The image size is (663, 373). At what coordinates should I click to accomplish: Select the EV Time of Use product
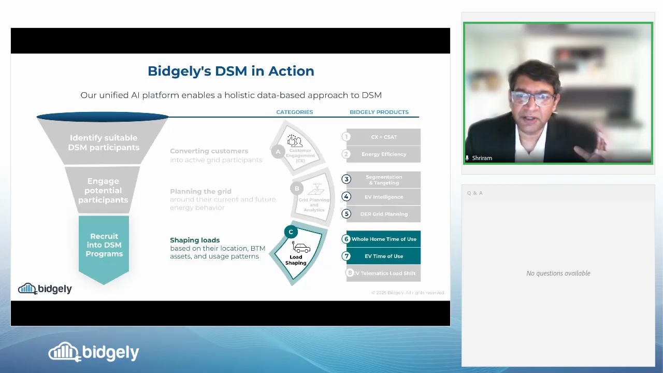[x=383, y=256]
